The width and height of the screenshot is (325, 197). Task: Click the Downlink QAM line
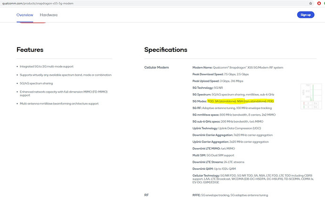[214, 169]
